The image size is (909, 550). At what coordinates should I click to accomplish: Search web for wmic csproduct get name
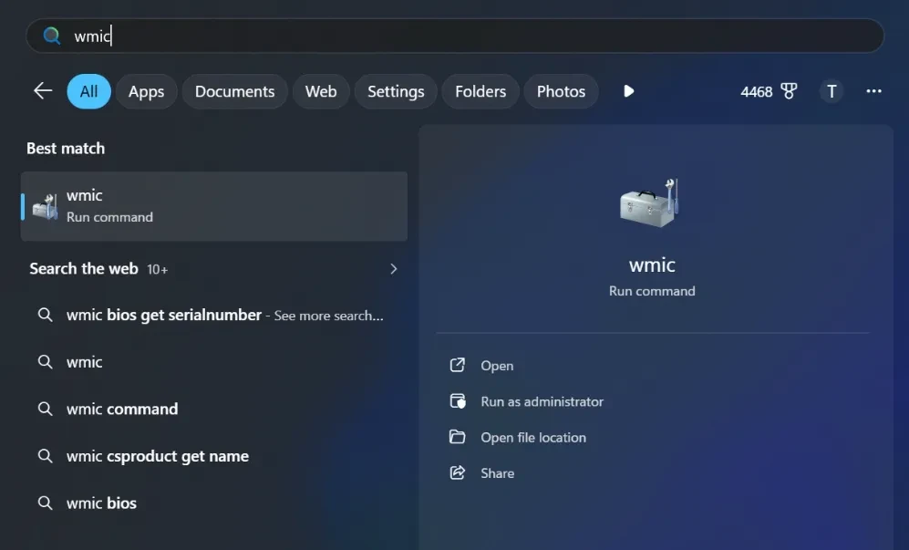click(x=214, y=456)
